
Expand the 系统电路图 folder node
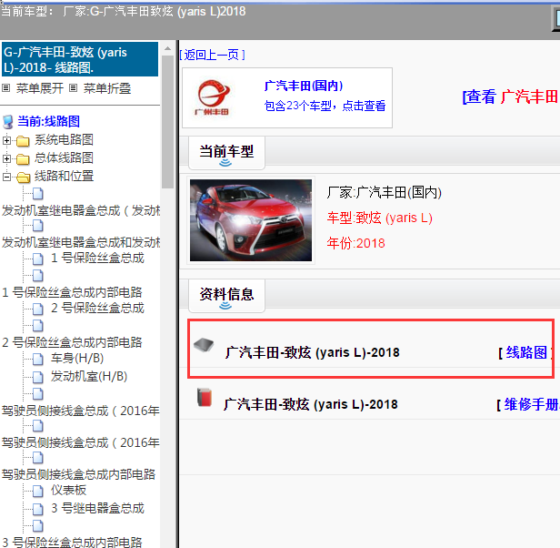(6, 140)
